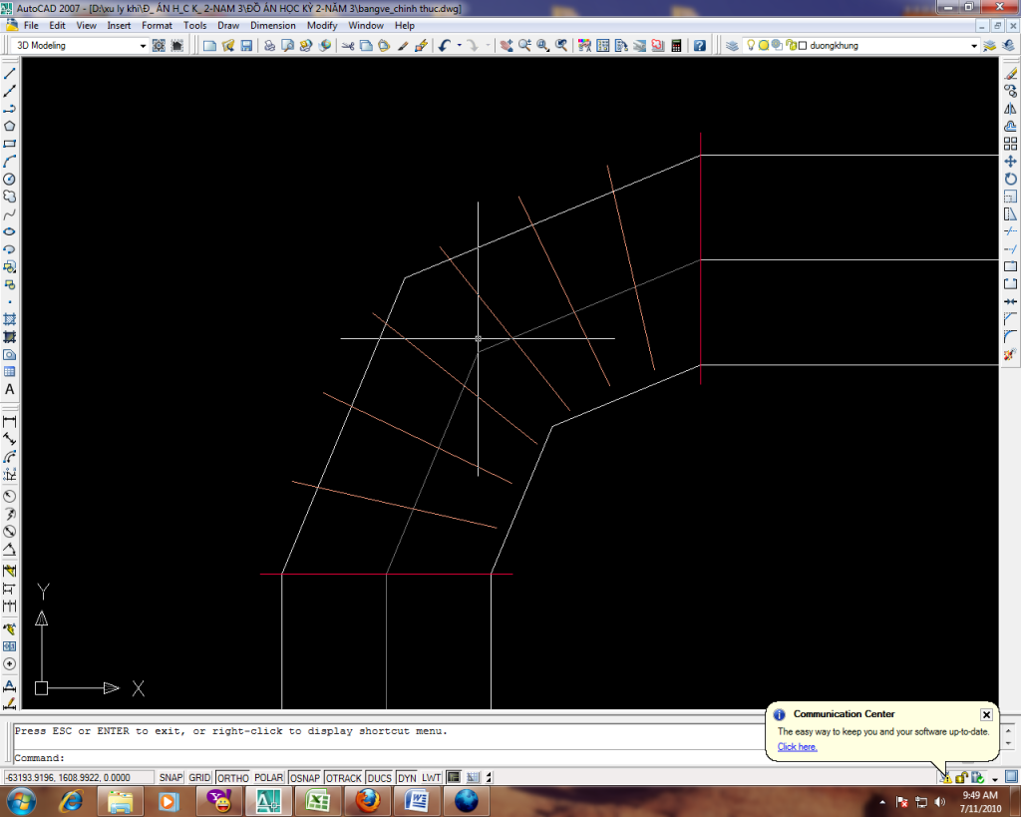
Task: Toggle OSNAP in status bar
Action: point(305,777)
